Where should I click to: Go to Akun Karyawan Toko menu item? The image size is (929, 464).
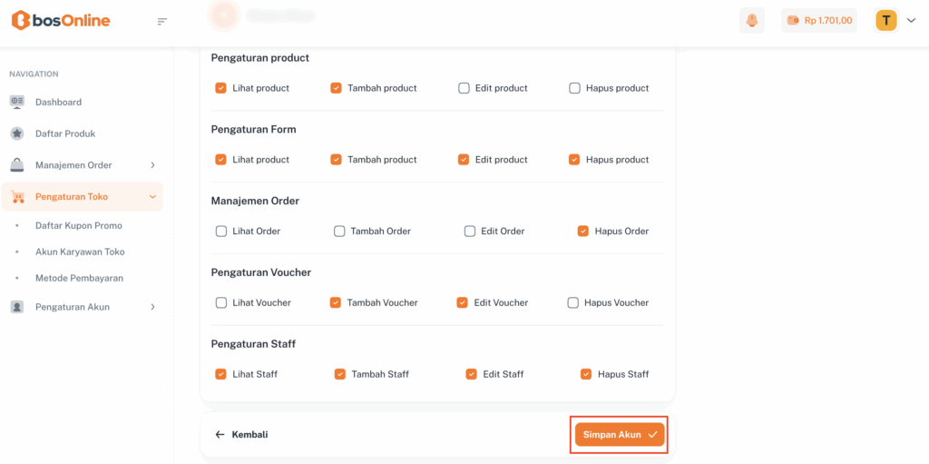[x=80, y=252]
